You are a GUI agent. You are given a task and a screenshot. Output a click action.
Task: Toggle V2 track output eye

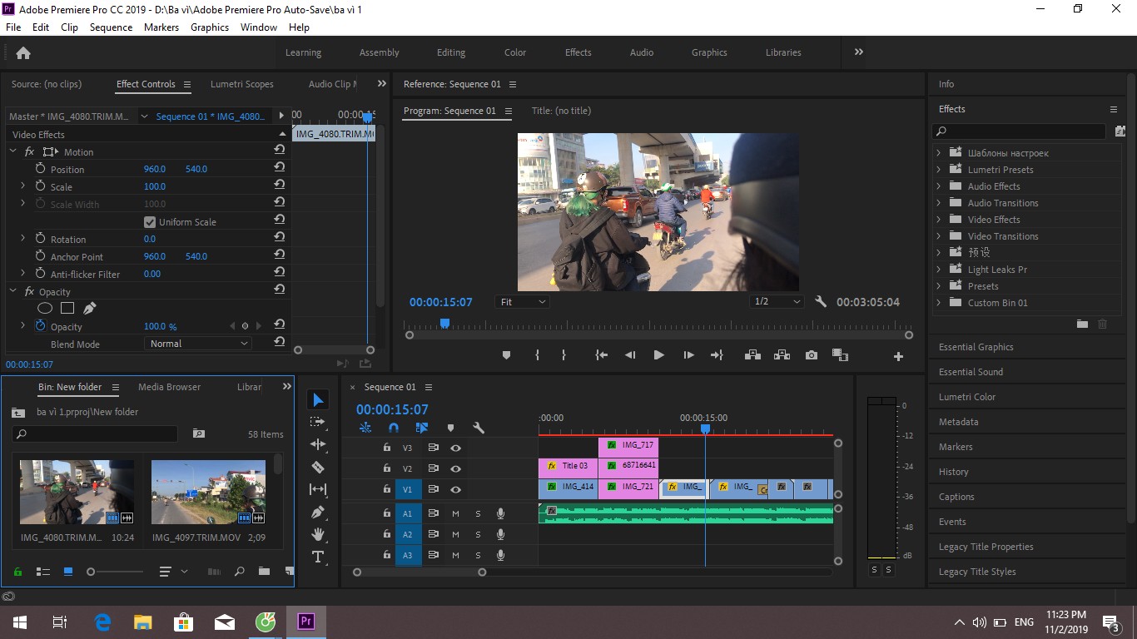455,468
